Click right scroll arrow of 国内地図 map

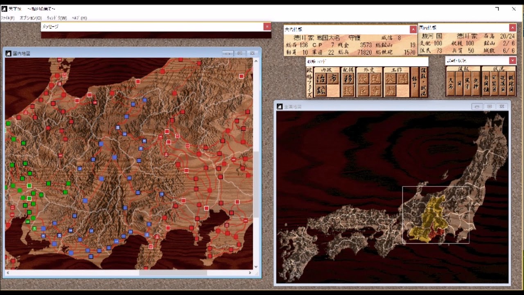coord(250,272)
